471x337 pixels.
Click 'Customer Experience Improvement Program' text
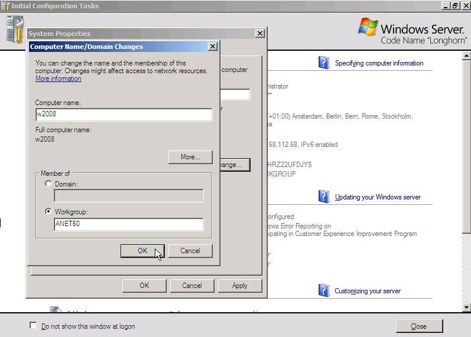click(356, 234)
